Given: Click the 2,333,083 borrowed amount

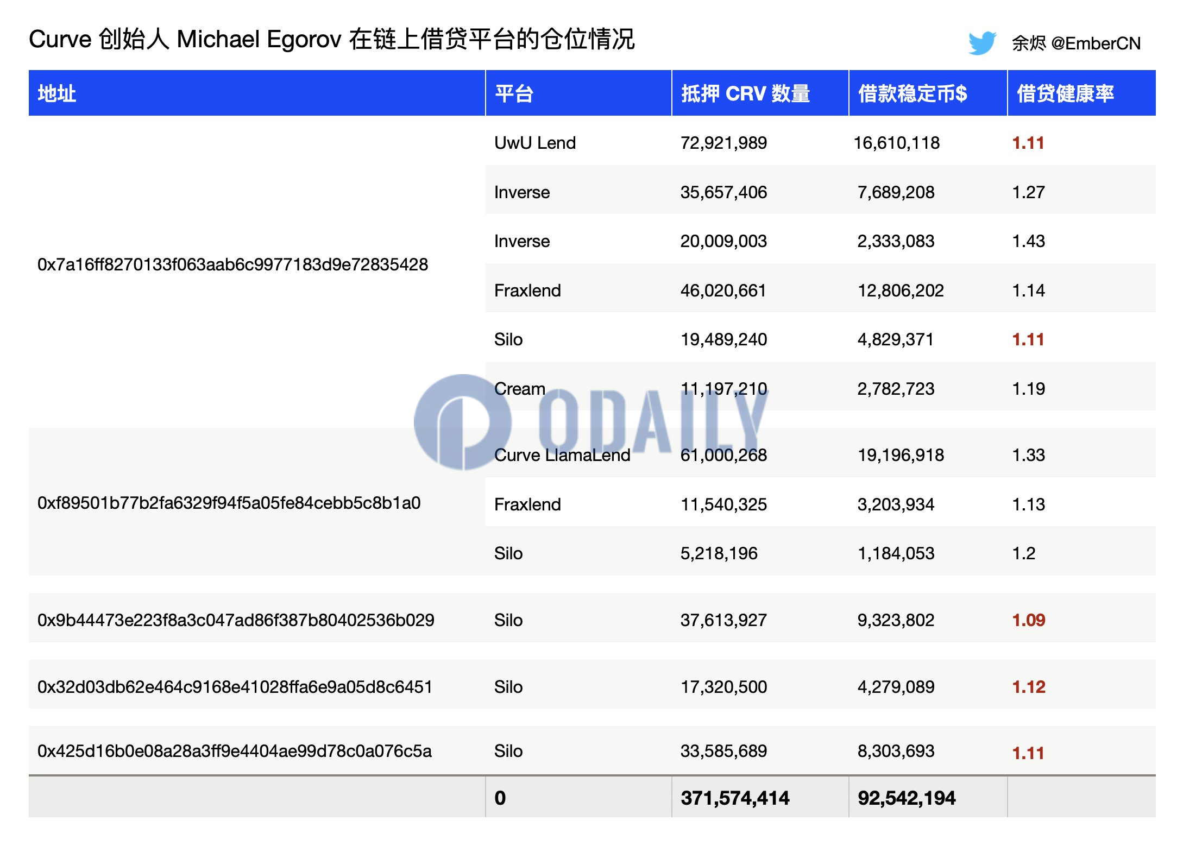Looking at the screenshot, I should (896, 241).
